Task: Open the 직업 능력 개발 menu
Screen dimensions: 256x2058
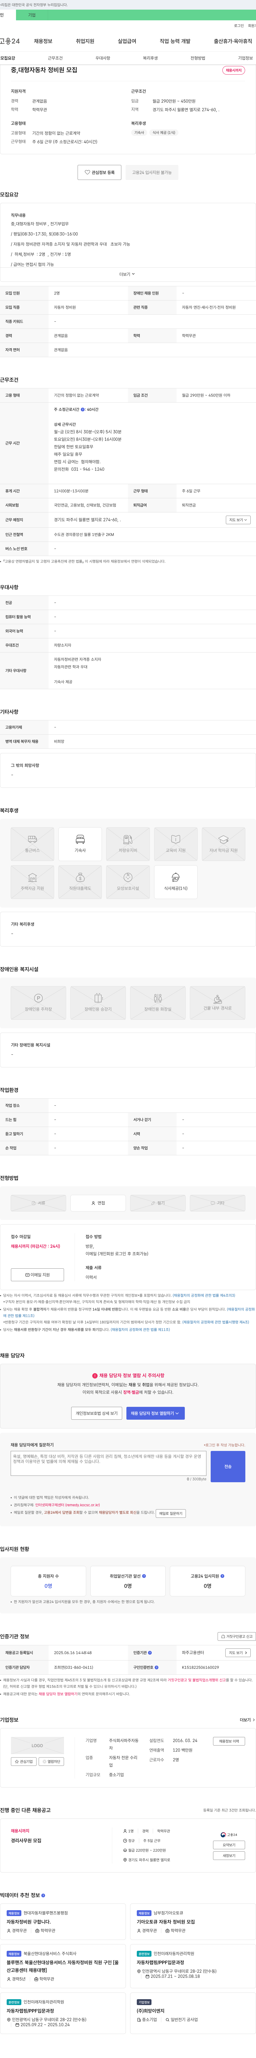Action: tap(175, 41)
